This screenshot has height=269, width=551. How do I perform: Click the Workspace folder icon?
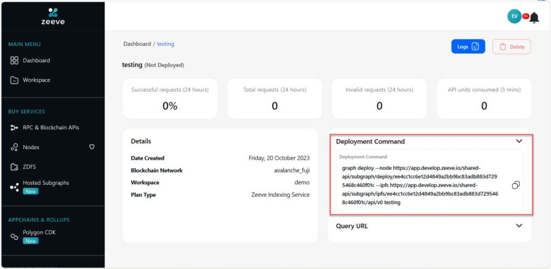14,81
